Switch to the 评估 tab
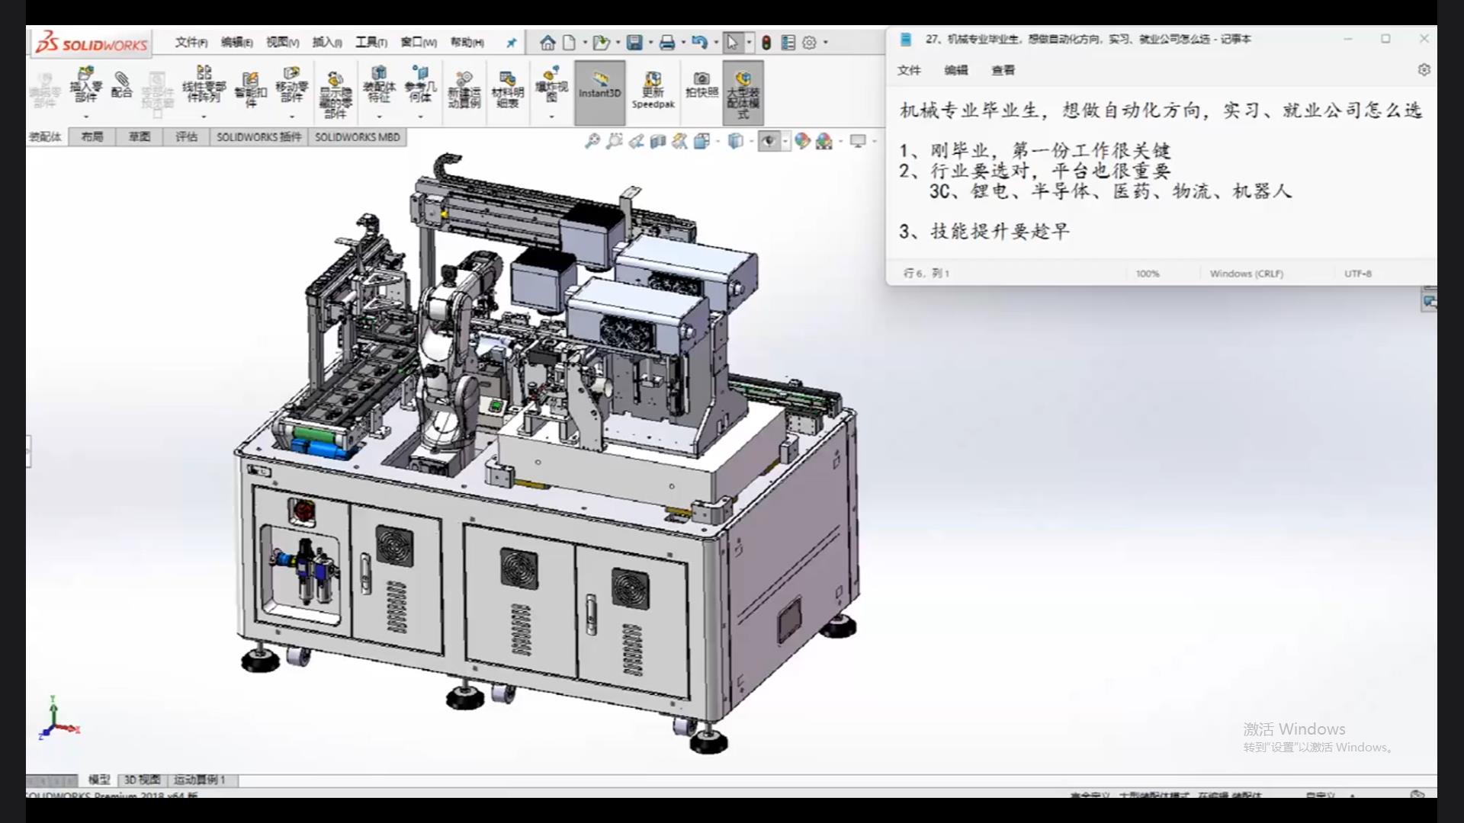The height and width of the screenshot is (823, 1464). (x=186, y=137)
